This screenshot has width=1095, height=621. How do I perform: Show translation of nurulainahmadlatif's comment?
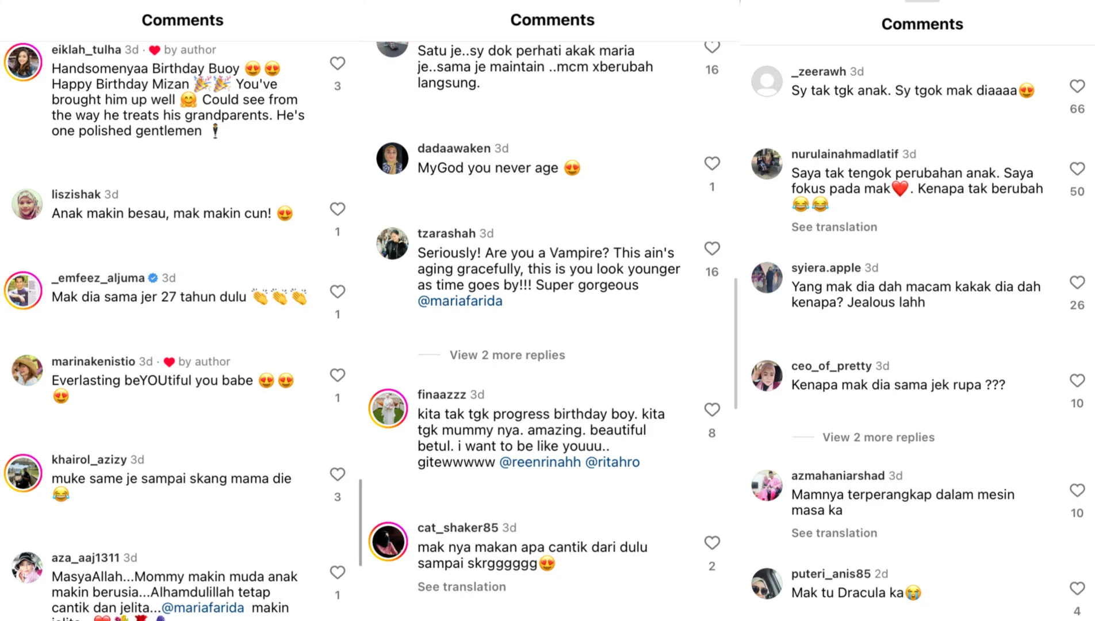(834, 227)
